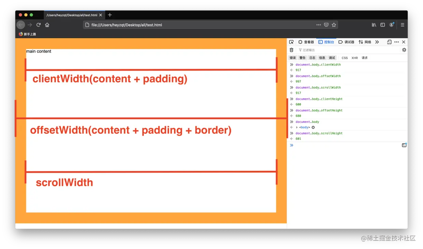Toggle the 错误 errors filter
Viewport: 423px width, 249px height.
293,58
